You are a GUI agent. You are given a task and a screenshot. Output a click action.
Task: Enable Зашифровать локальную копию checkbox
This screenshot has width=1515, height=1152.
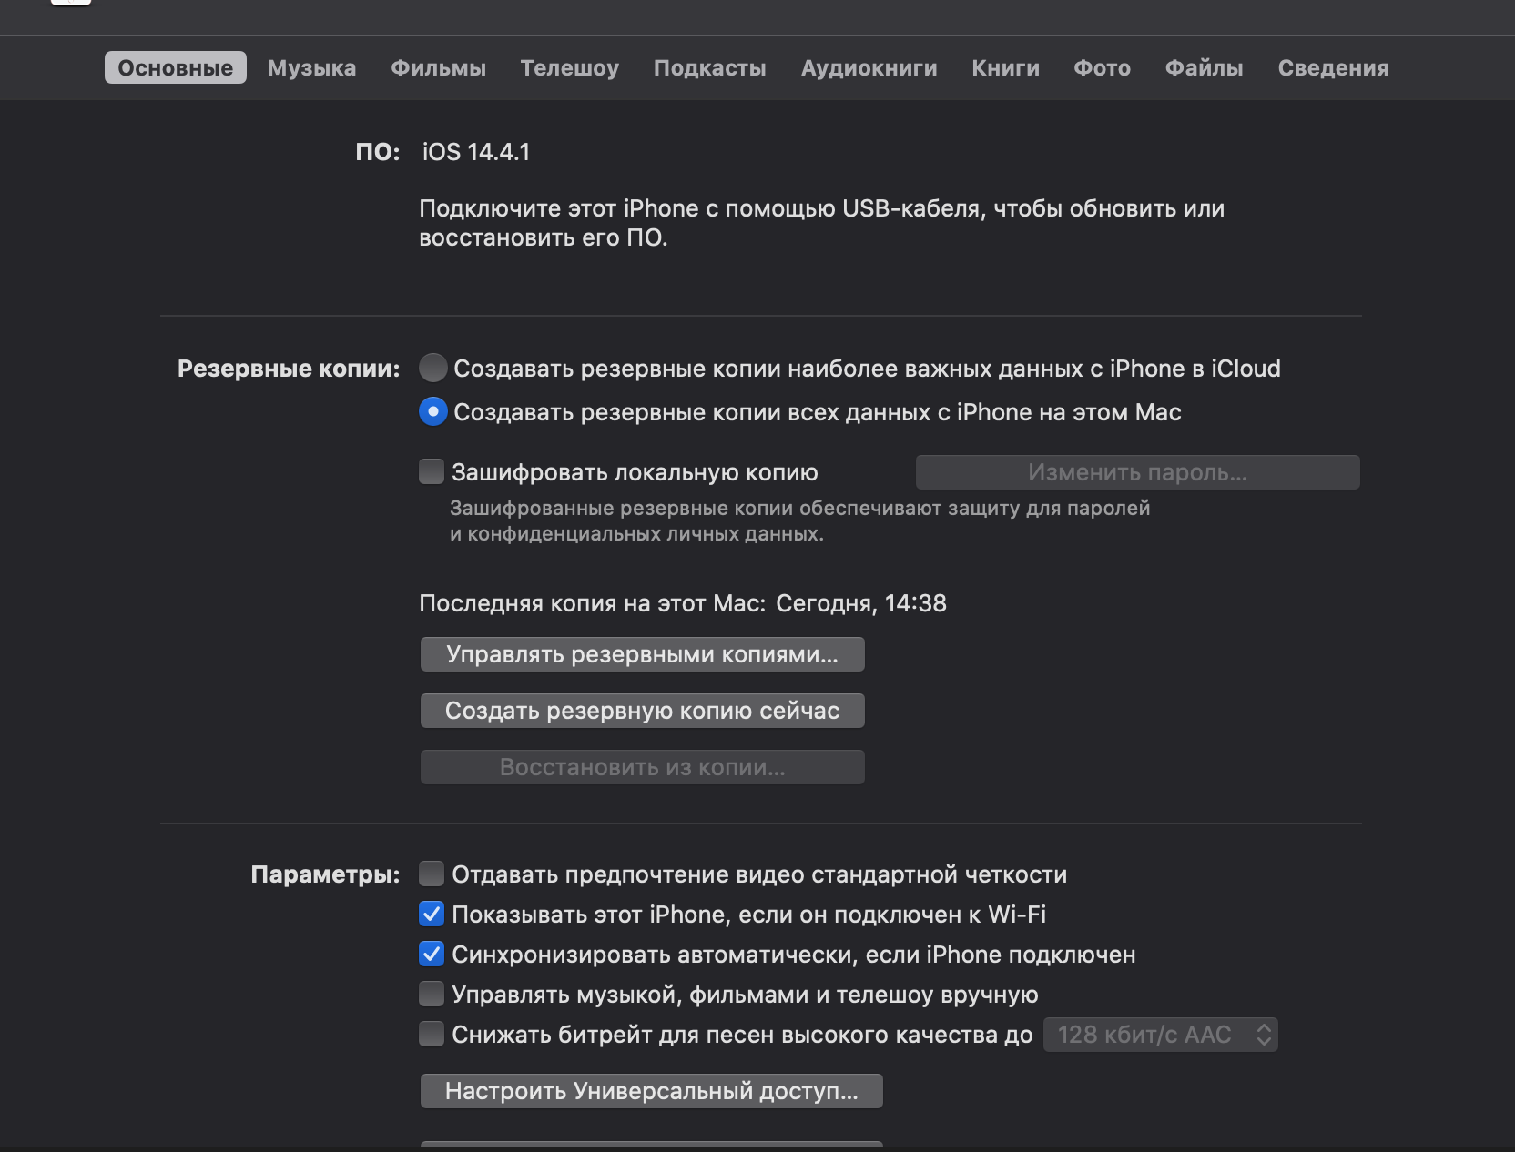click(x=432, y=471)
